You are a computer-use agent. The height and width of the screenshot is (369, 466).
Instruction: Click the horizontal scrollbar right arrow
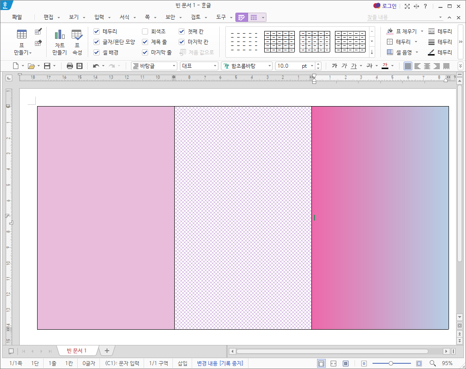[x=446, y=351]
